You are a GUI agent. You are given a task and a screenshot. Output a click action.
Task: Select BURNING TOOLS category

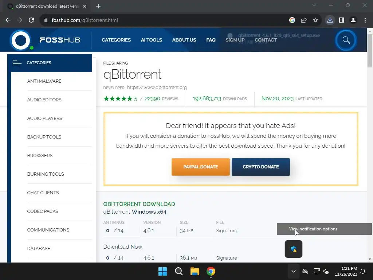(x=46, y=174)
